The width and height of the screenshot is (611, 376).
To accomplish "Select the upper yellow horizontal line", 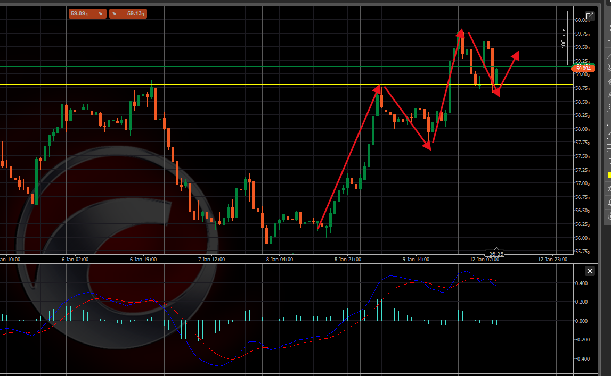I will pyautogui.click(x=287, y=85).
